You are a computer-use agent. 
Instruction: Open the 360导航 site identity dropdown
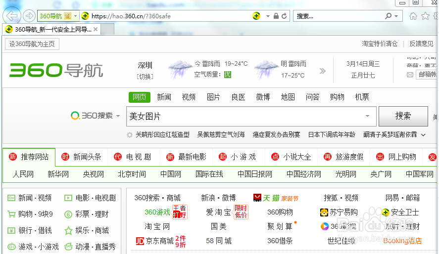coord(75,16)
